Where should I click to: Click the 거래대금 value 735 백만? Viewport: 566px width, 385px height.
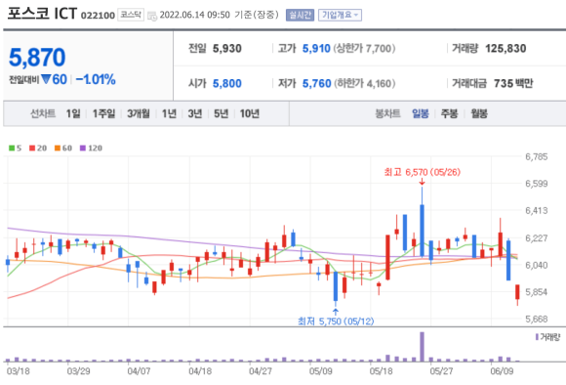coord(513,83)
